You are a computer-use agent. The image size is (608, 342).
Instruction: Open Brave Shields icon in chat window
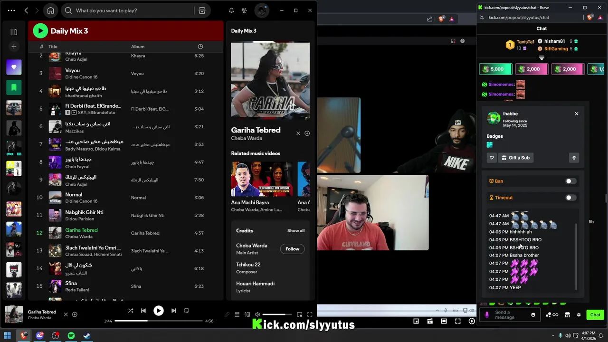[x=590, y=18]
